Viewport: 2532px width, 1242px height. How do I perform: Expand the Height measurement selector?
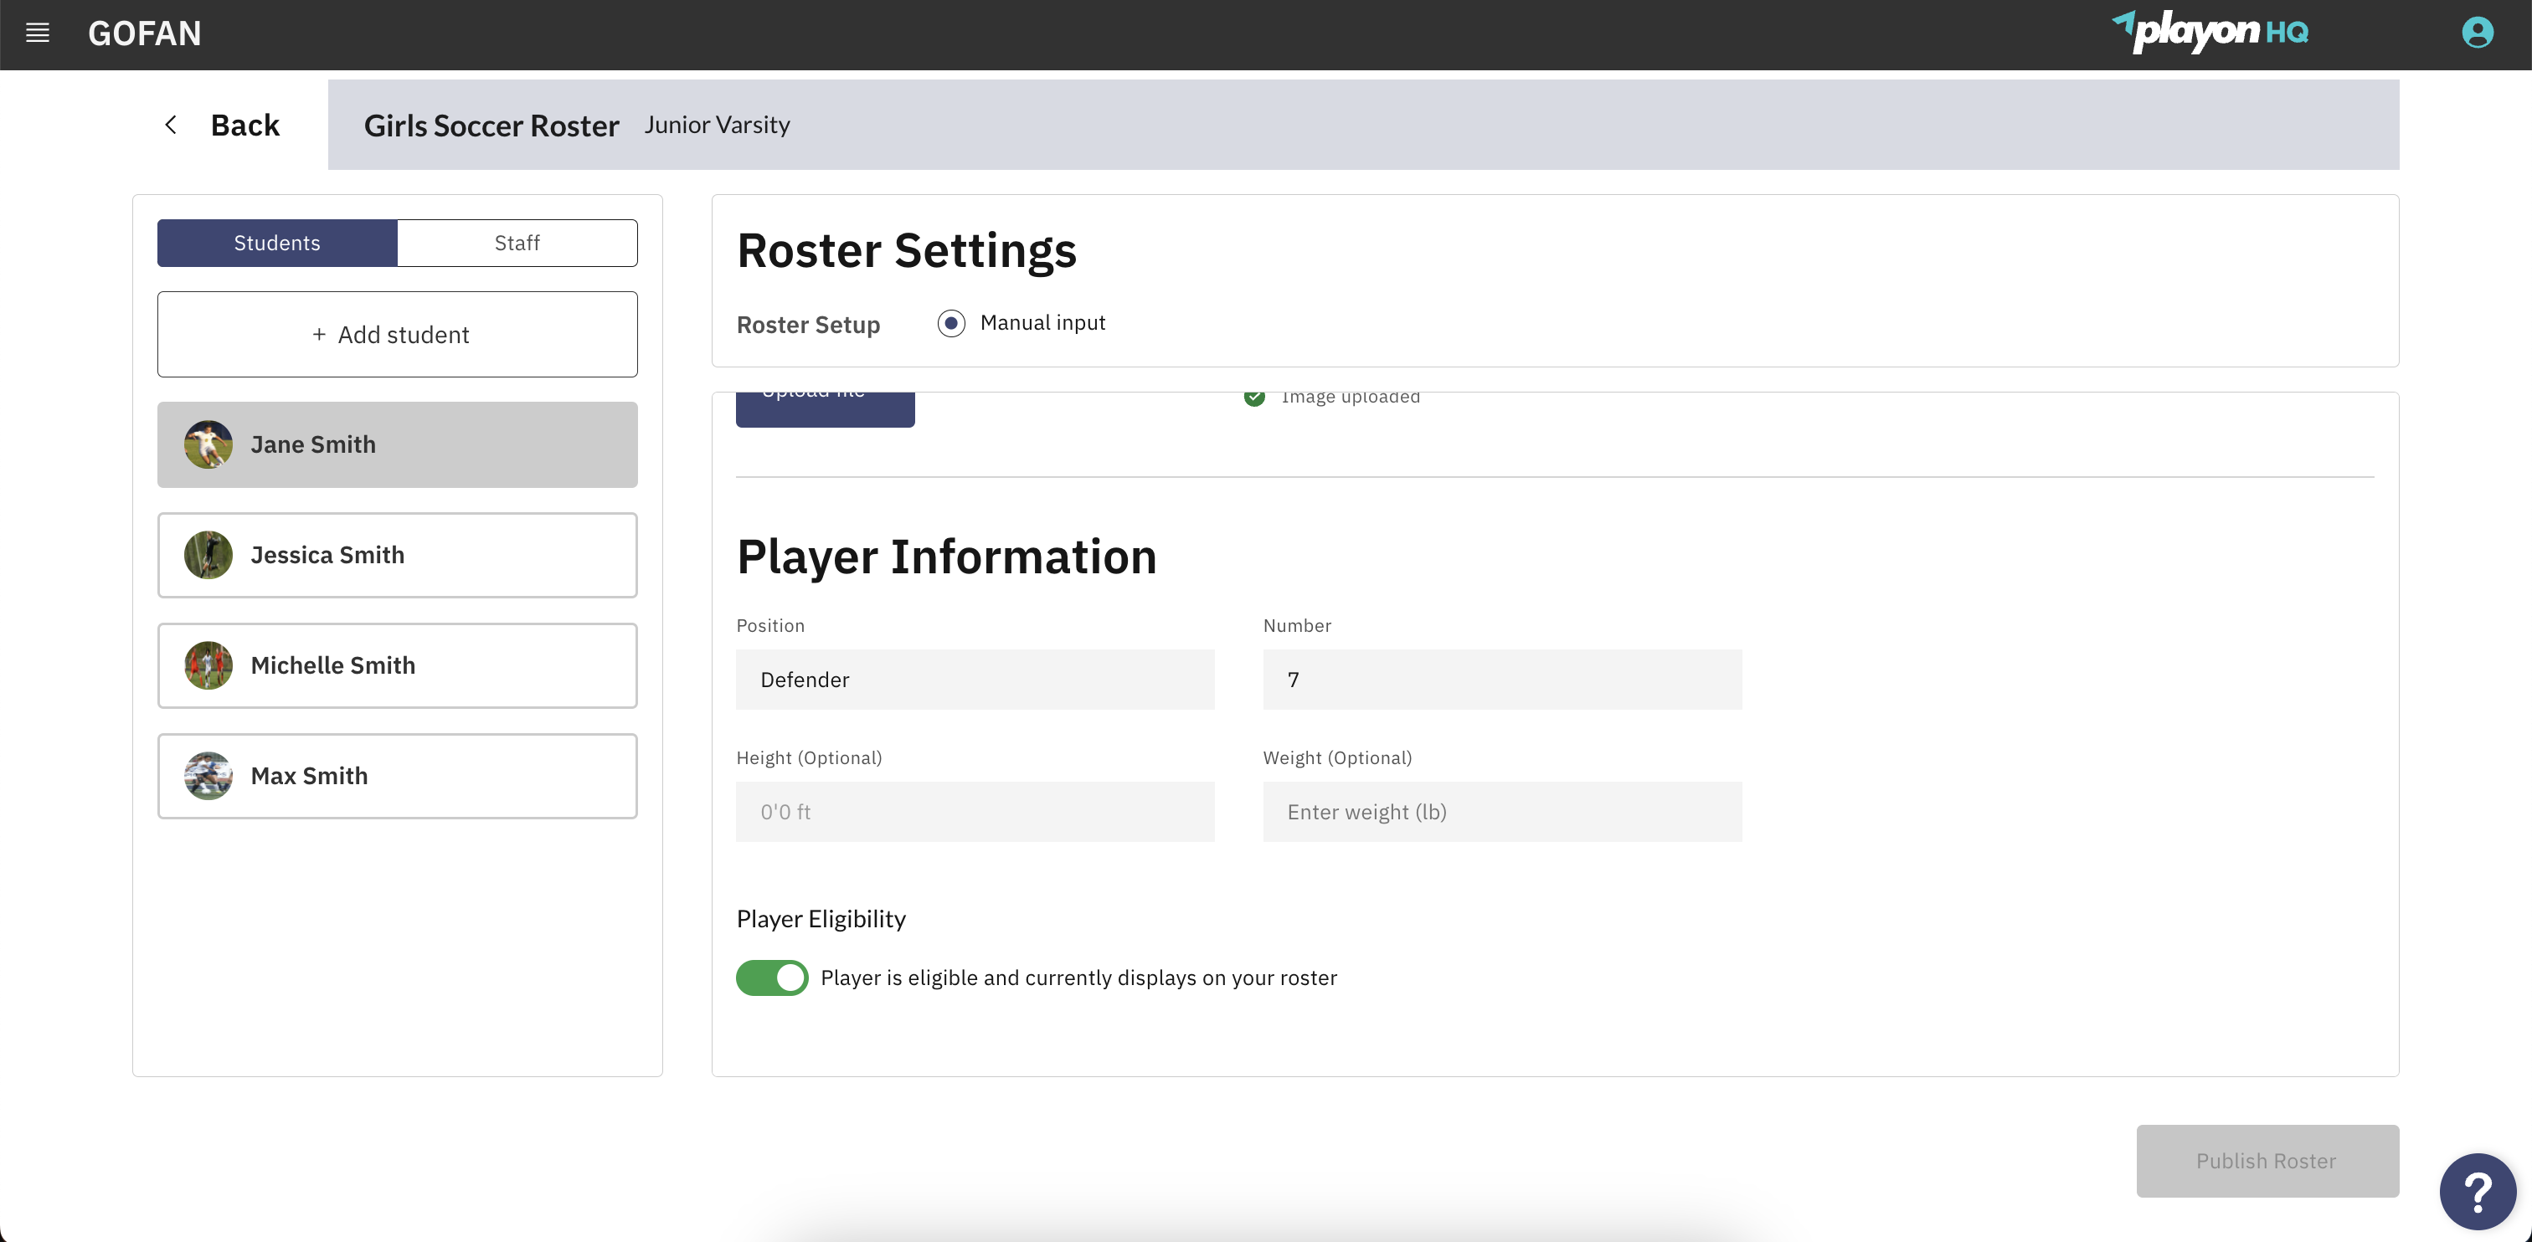pyautogui.click(x=975, y=812)
